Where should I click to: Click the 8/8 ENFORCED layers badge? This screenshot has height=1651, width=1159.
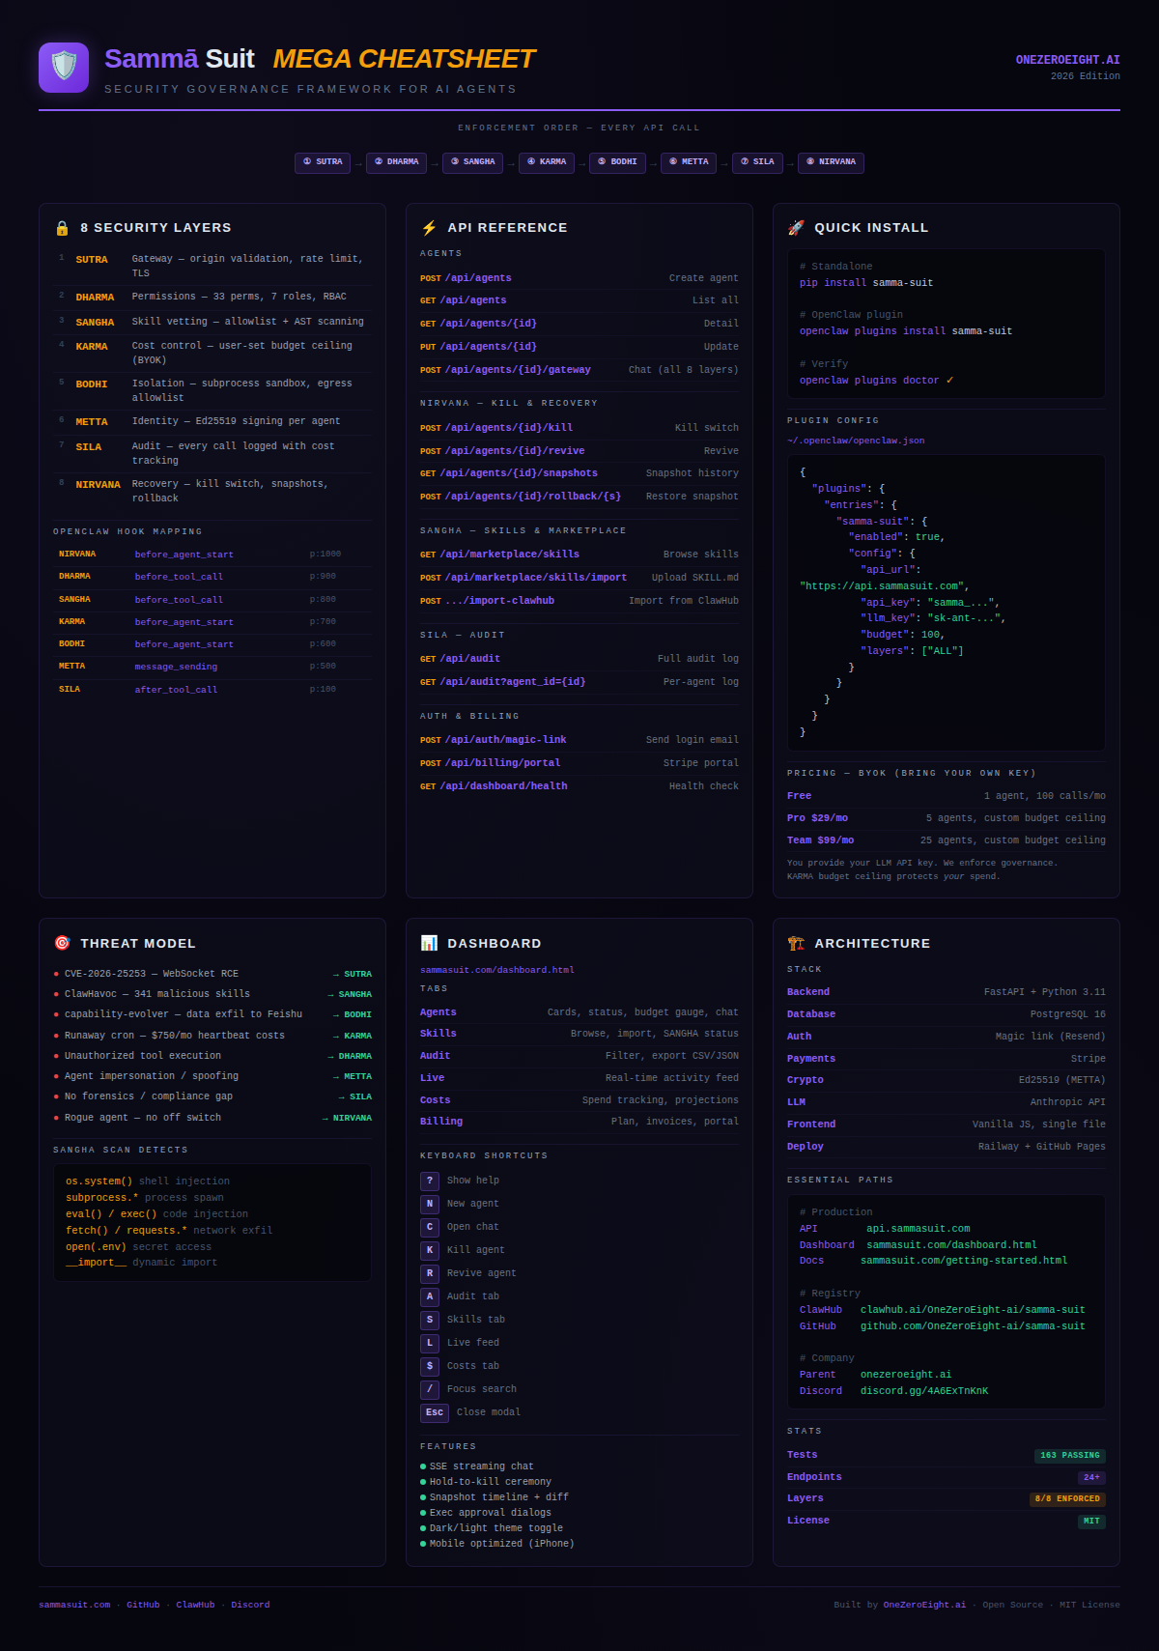click(x=1067, y=1499)
